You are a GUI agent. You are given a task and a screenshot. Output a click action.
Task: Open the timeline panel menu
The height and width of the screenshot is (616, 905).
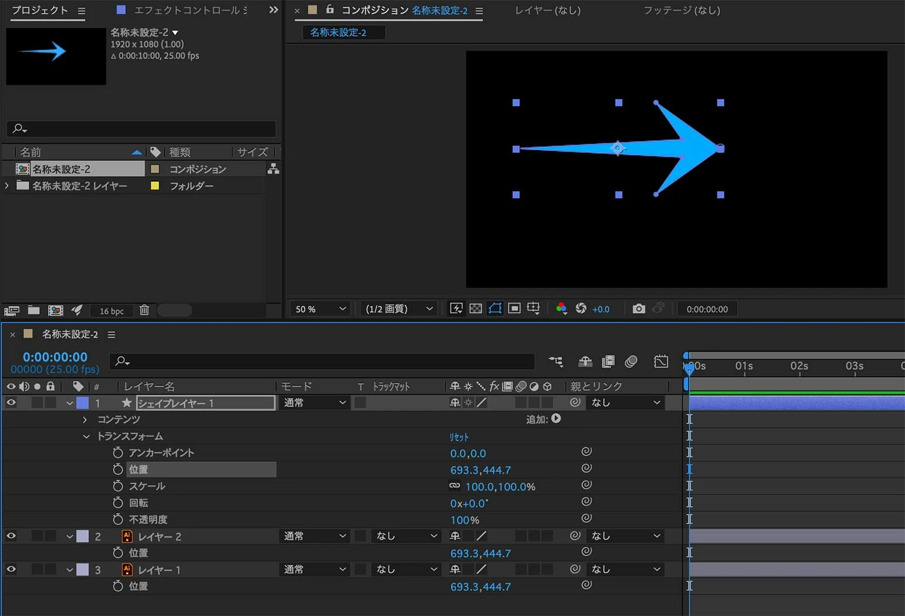coord(111,335)
